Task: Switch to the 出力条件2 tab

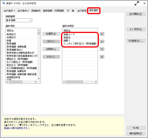Action: pos(23,11)
